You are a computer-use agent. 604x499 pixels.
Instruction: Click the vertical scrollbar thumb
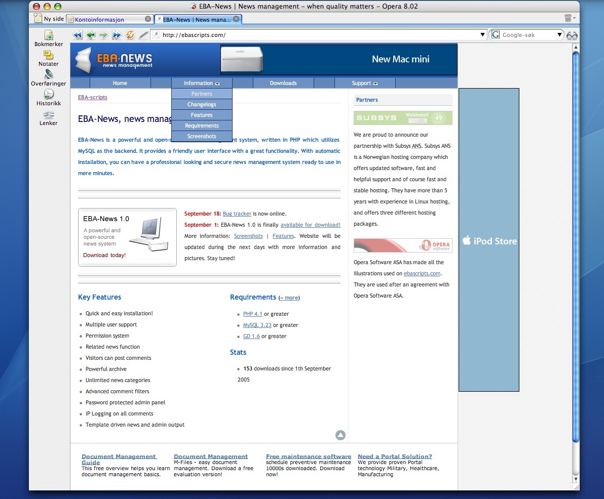[x=576, y=246]
